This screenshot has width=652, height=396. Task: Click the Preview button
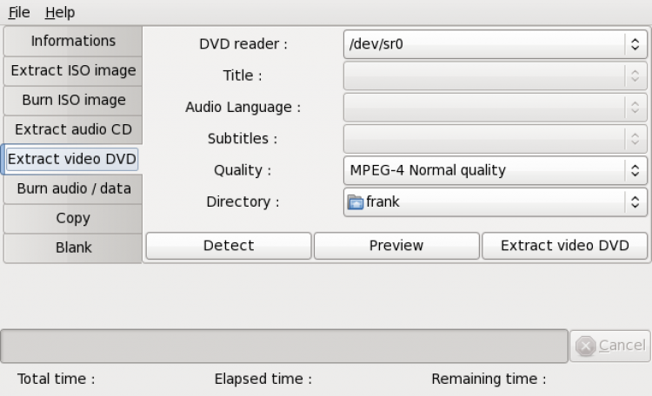[x=396, y=246]
